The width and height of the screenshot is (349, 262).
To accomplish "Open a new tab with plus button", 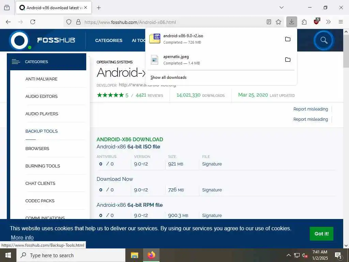I will [x=99, y=8].
